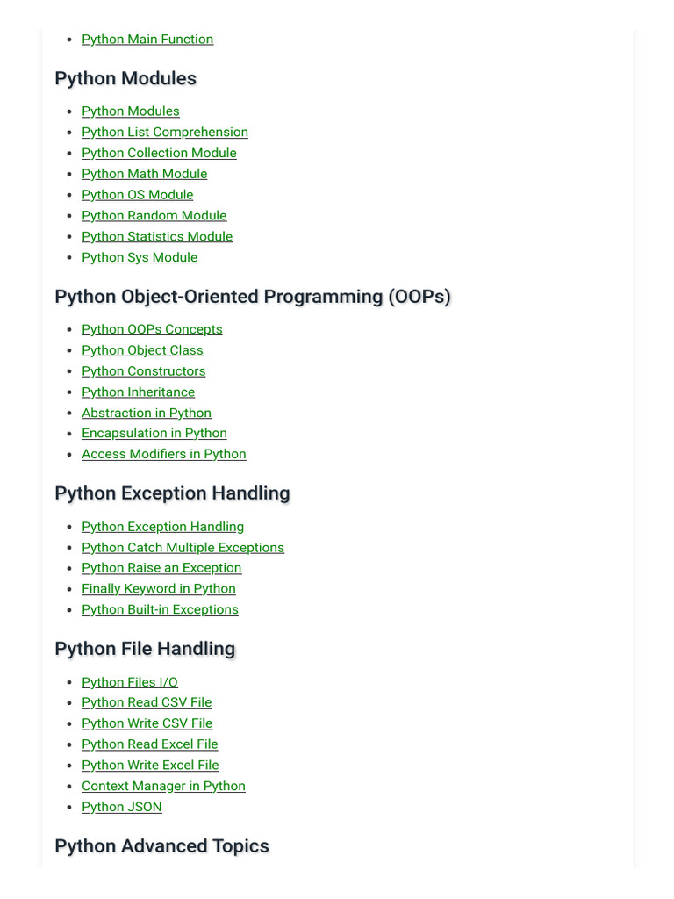Select the Python OS Module link
Screen dimensions: 674x899
coord(138,195)
